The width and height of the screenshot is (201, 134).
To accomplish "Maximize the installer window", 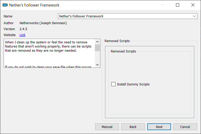I will tap(178, 5).
